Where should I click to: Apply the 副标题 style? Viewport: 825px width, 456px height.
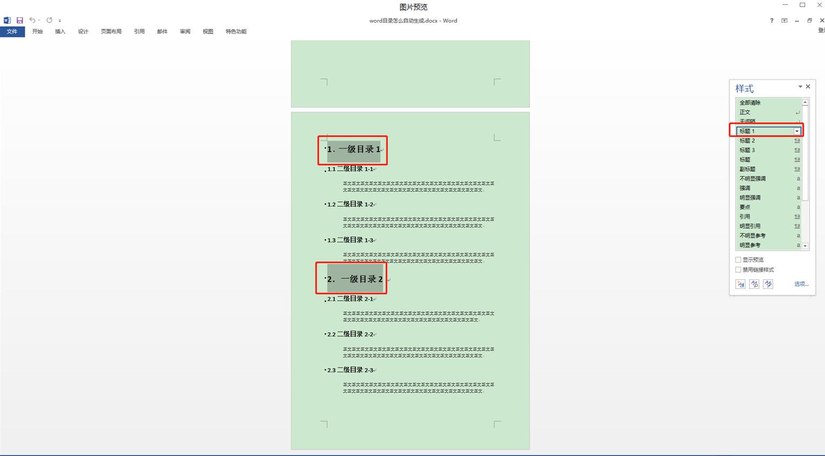(x=768, y=169)
